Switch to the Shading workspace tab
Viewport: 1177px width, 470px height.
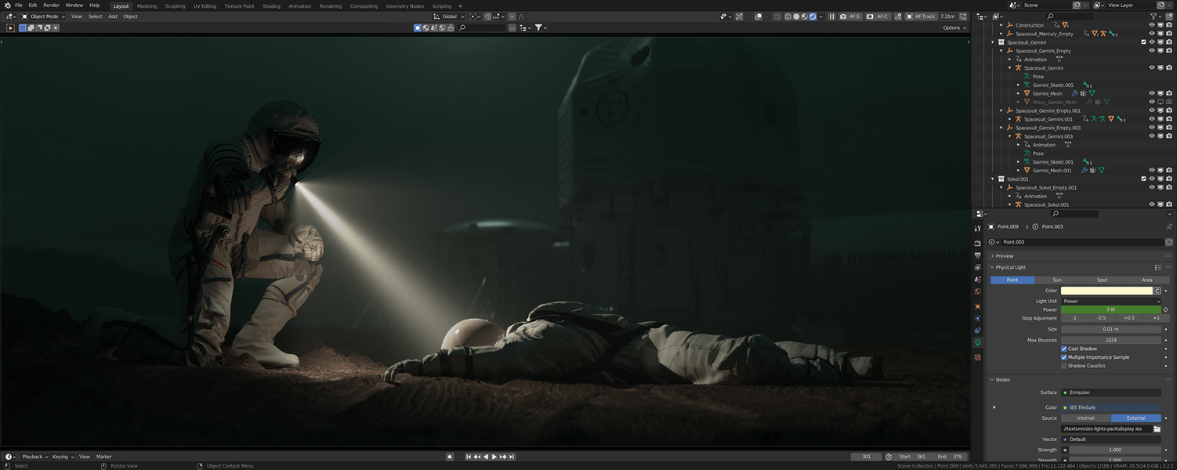(271, 5)
